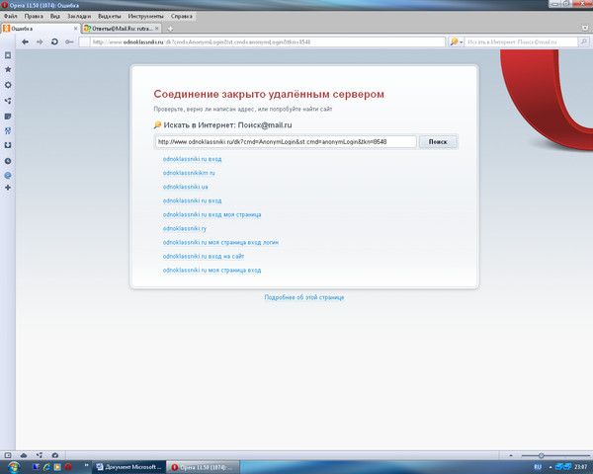Launch Internet Explorer from quick launch

click(46, 467)
